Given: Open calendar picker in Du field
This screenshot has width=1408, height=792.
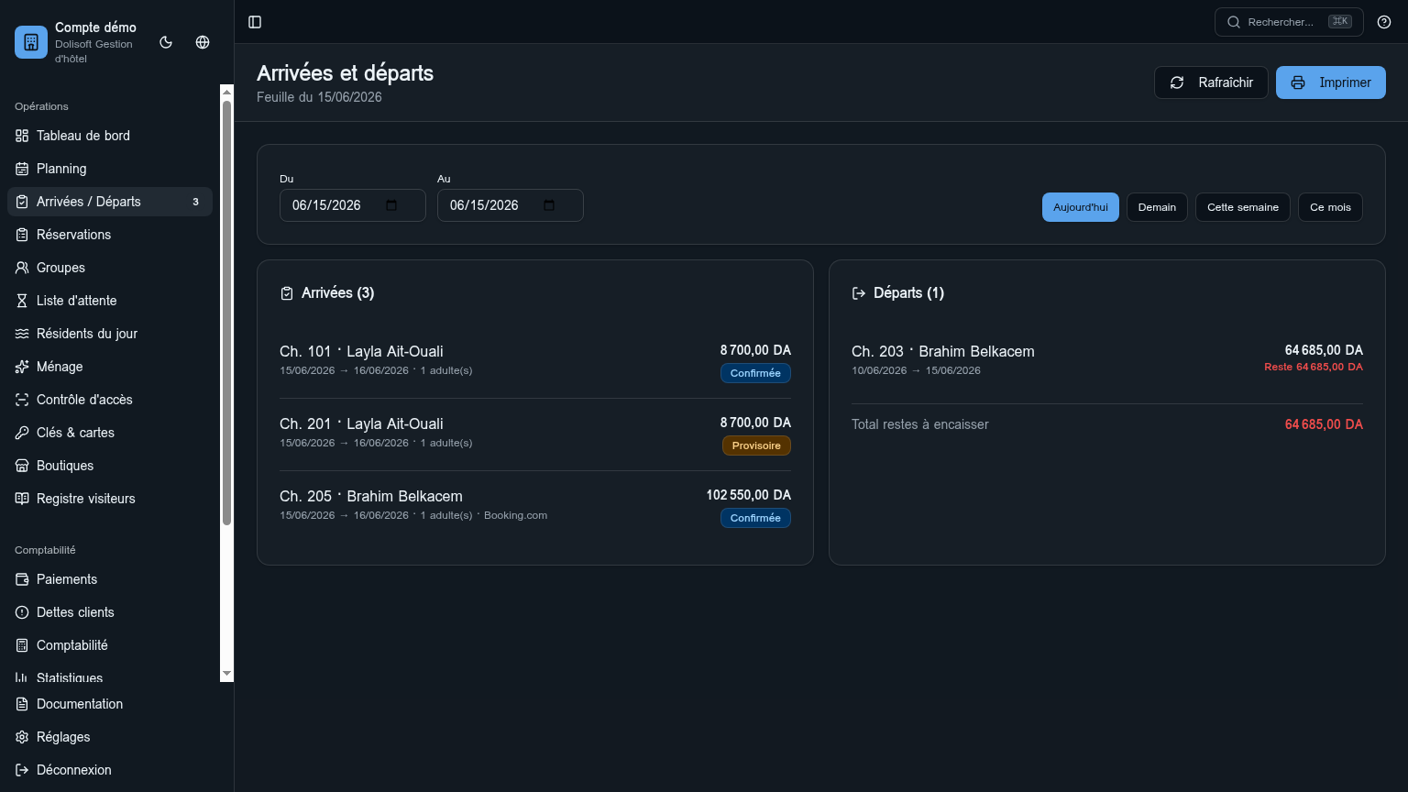Looking at the screenshot, I should pyautogui.click(x=391, y=205).
